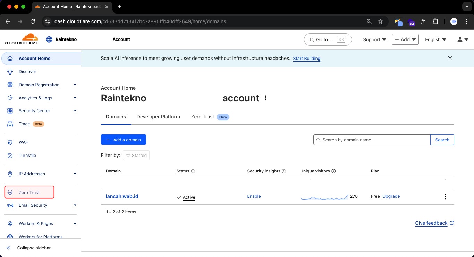Image resolution: width=474 pixels, height=257 pixels.
Task: Collapse the sidebar
Action: pyautogui.click(x=34, y=248)
